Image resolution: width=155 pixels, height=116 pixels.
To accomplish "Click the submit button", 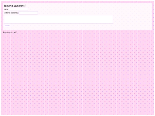I will pos(7,26).
